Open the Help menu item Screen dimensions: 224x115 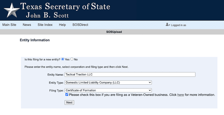pyautogui.click(x=62, y=25)
